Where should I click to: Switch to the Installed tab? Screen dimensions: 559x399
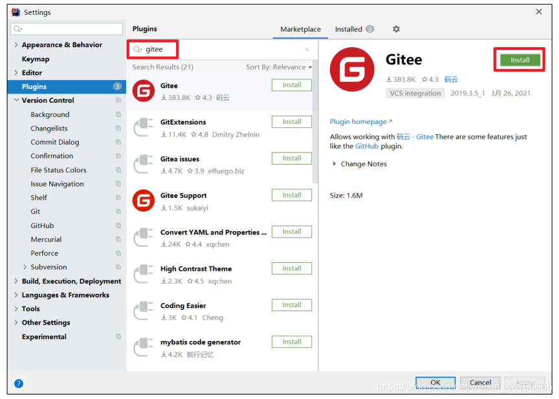(354, 29)
